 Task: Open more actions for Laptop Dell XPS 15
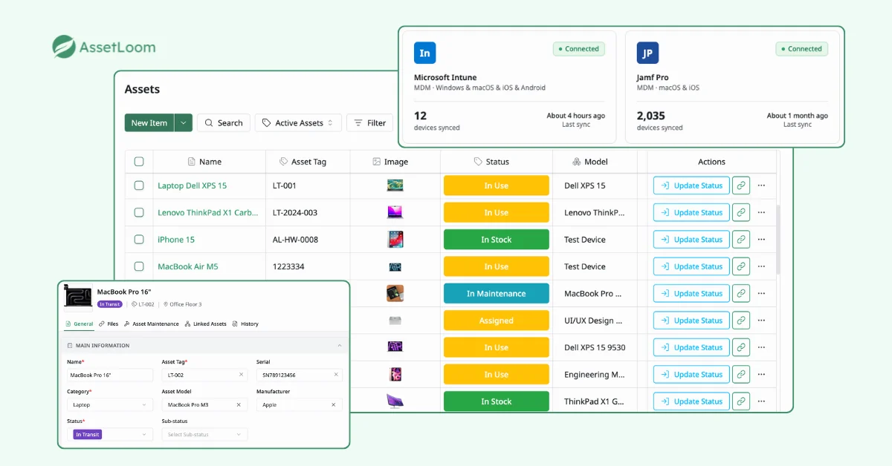761,186
